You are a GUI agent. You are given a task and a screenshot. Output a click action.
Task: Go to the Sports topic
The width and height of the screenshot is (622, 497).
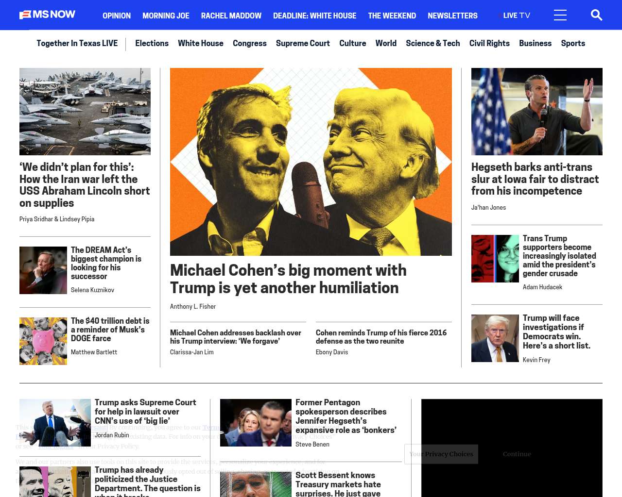573,43
